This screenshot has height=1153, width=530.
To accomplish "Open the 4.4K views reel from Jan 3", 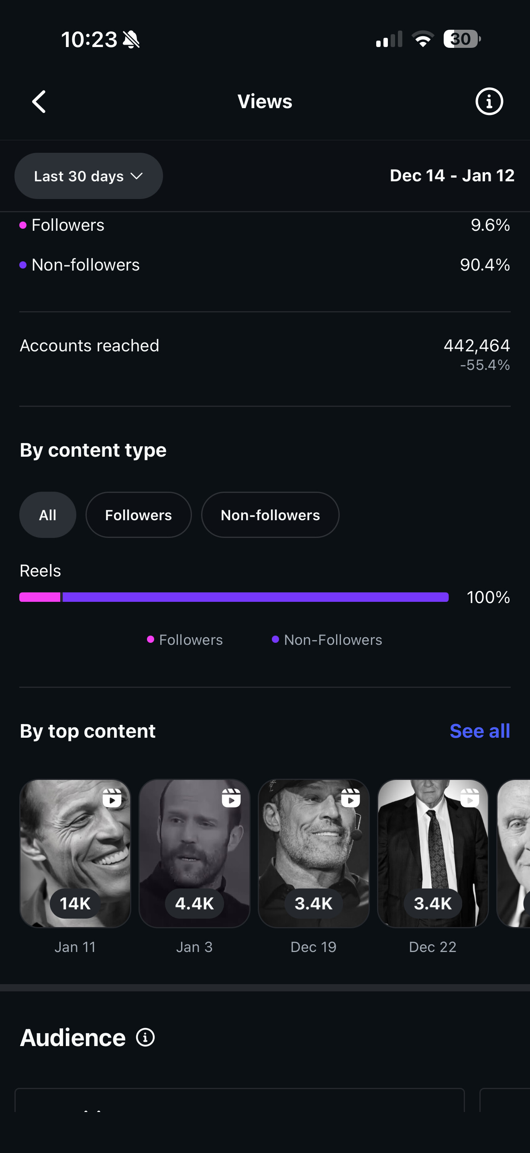I will [x=194, y=853].
